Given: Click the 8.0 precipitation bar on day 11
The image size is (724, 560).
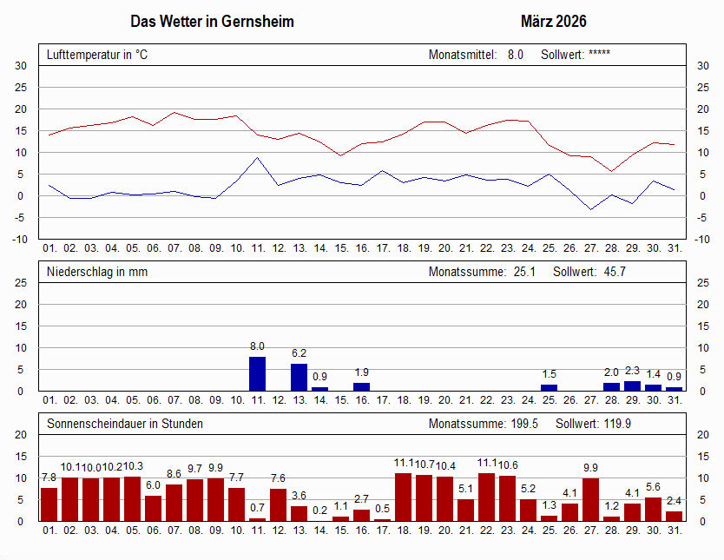Looking at the screenshot, I should point(257,373).
